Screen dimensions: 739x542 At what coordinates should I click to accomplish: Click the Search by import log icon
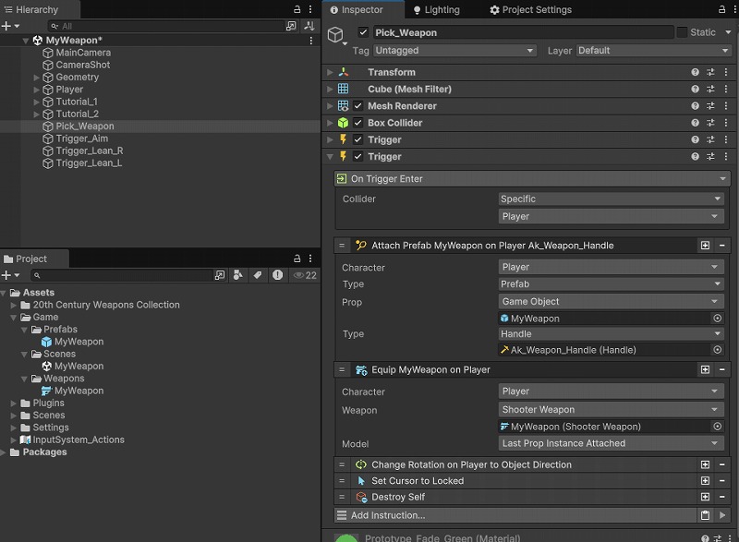[278, 275]
